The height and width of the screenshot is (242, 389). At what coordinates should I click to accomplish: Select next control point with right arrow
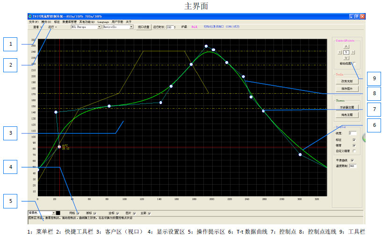(x=353, y=53)
